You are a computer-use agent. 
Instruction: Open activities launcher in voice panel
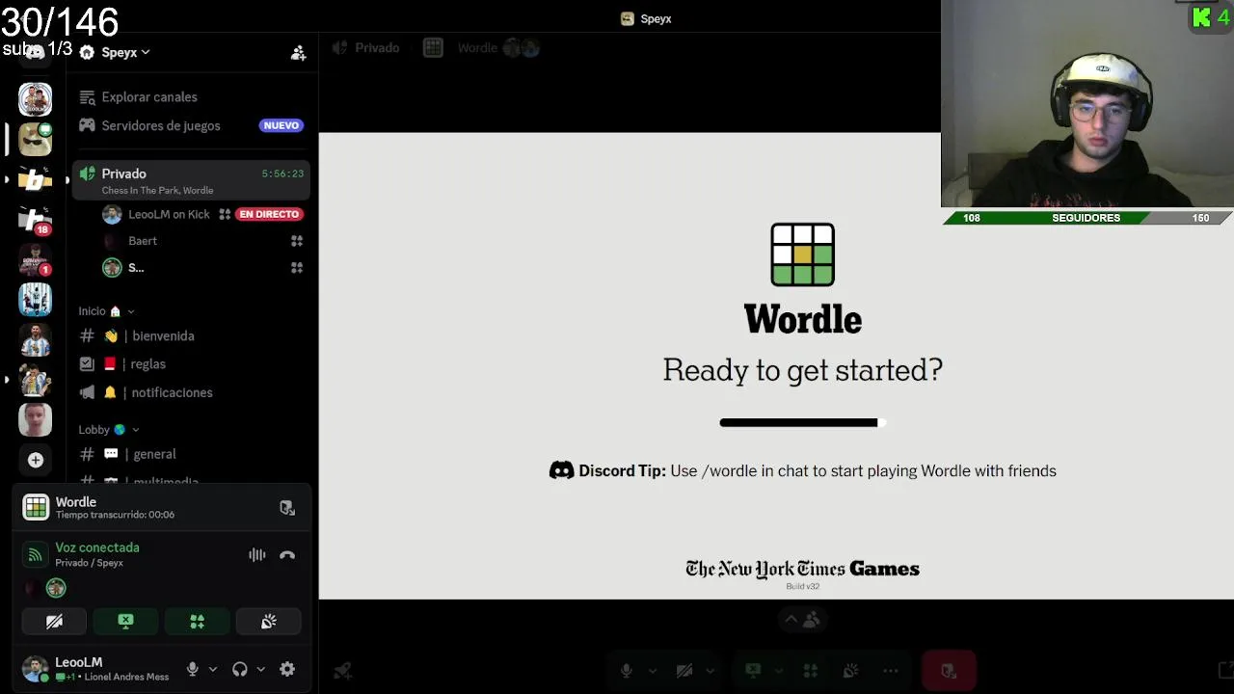197,622
